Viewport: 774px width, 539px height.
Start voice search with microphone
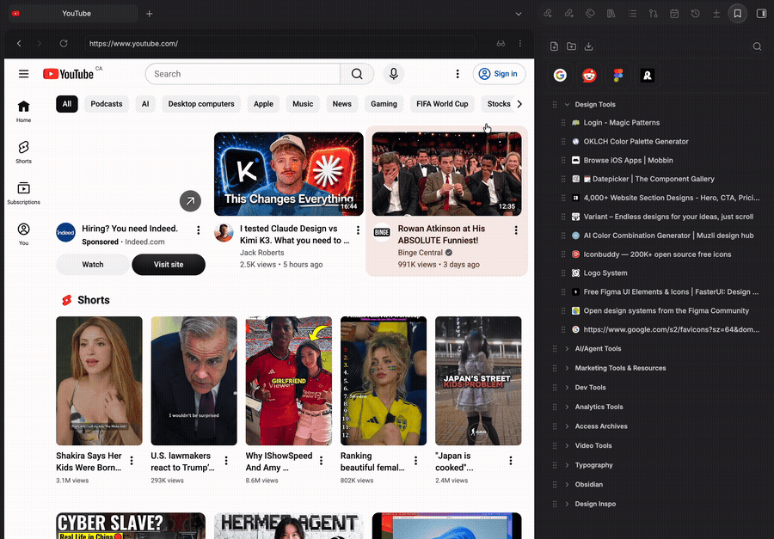pos(393,74)
